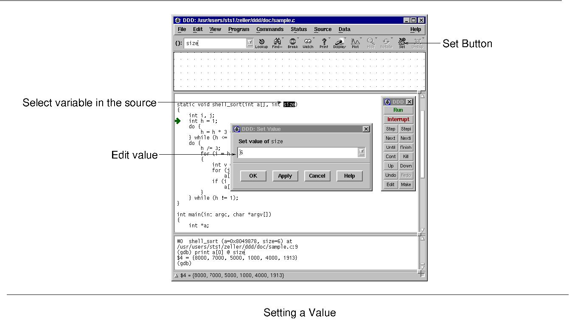Close the floating command tool window
Screen dimensions: 569x320
(x=409, y=102)
